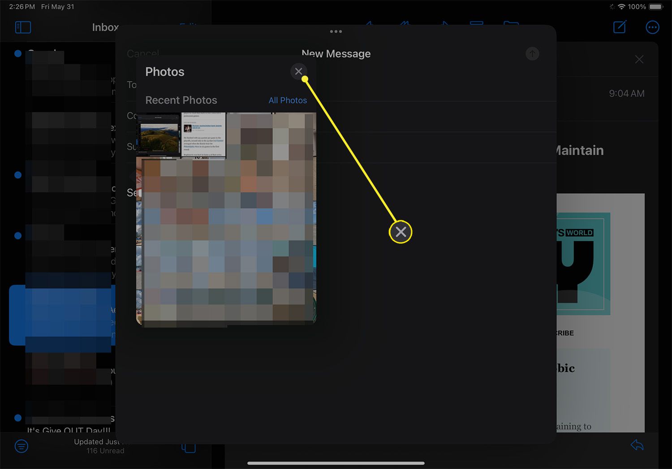Tap the battery indicator icon
672x469 pixels.
[x=656, y=7]
